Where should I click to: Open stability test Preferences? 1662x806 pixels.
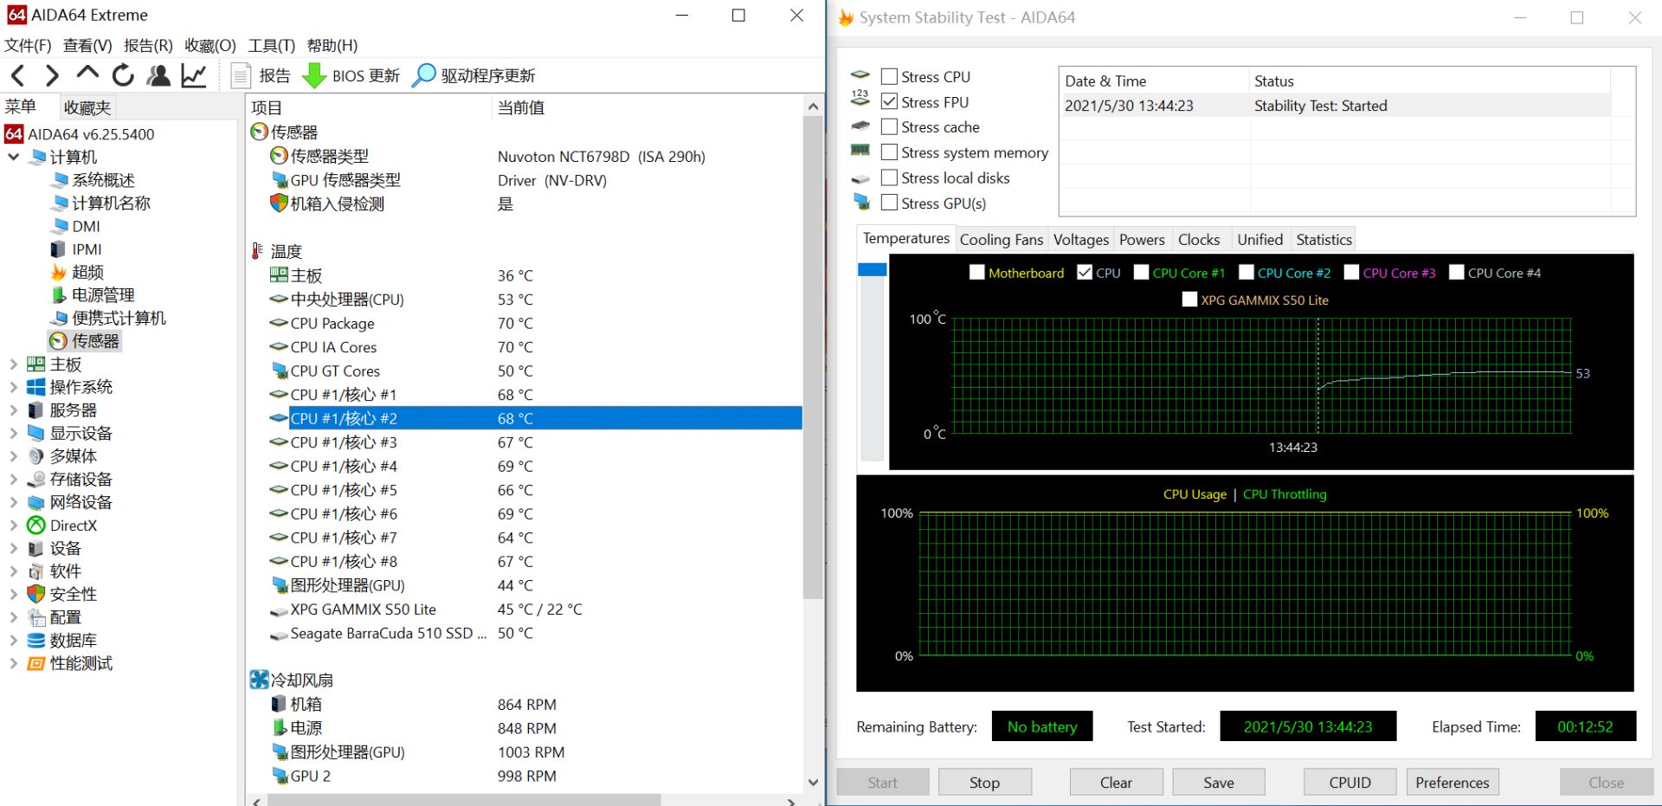[x=1453, y=783]
